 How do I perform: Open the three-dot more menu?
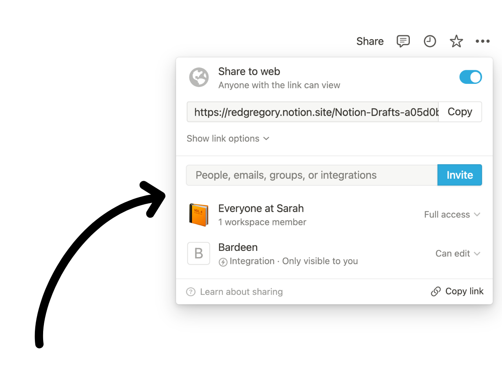coord(482,41)
